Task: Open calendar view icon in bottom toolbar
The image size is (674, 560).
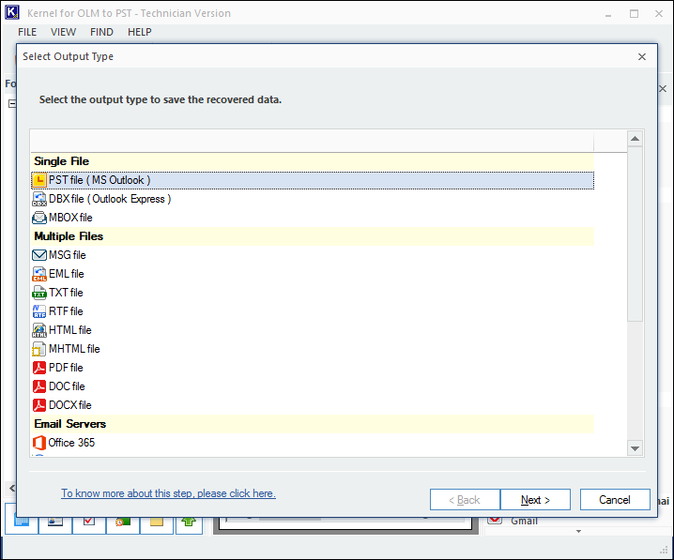Action: (22, 522)
